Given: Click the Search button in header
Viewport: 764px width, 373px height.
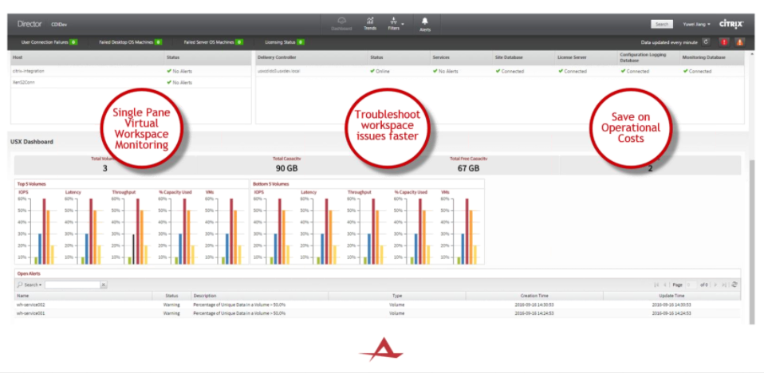Looking at the screenshot, I should (661, 24).
